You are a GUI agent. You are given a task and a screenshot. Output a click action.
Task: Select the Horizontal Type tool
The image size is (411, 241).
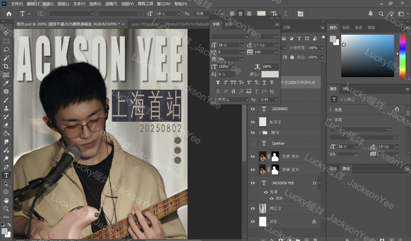point(6,175)
